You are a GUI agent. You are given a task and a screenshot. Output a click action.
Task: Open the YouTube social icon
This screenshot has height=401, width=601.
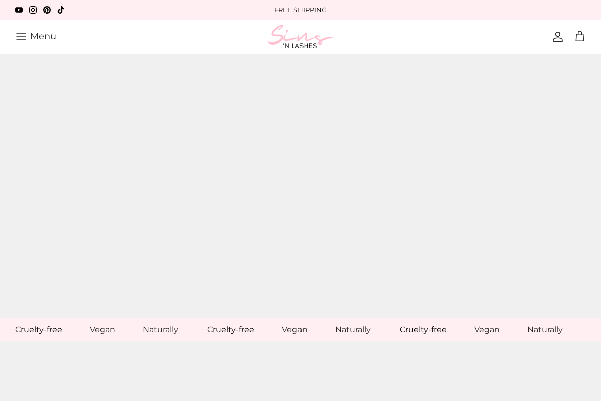[x=19, y=10]
